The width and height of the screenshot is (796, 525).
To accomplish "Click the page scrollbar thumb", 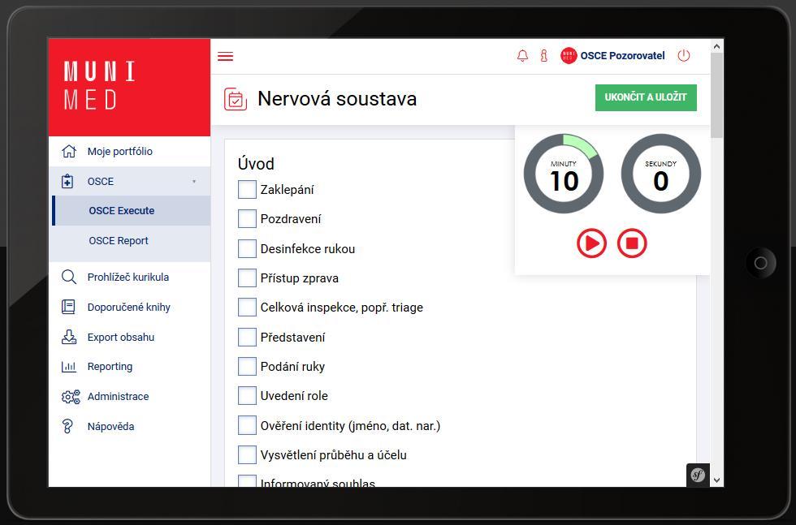I will 716,95.
